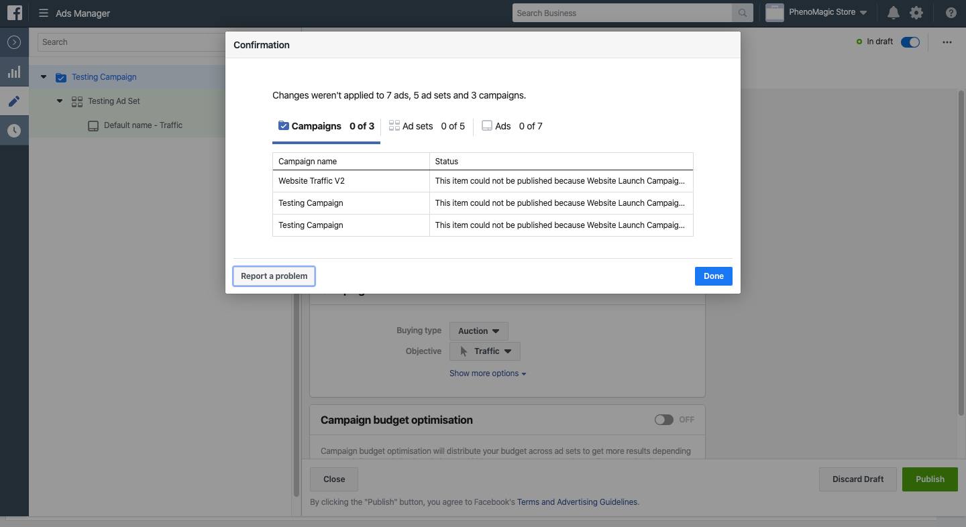Open the notifications bell
Viewport: 966px width, 527px height.
(x=893, y=13)
